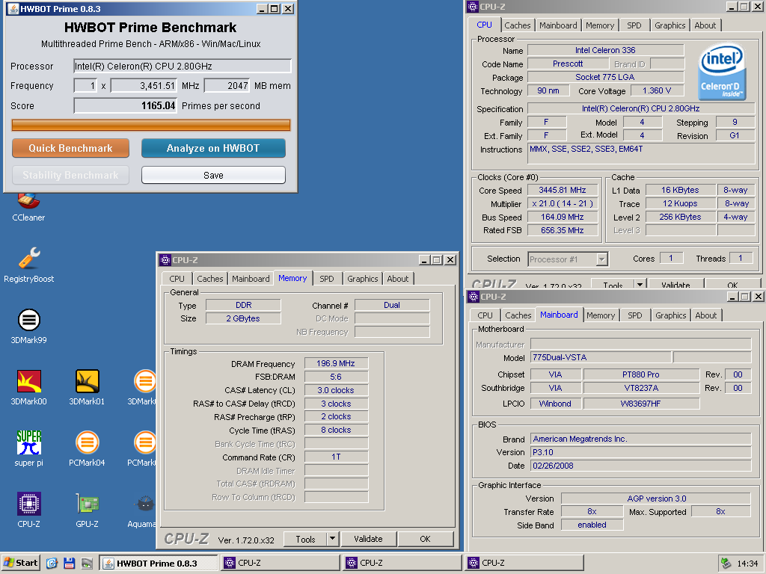Click the Stability Benchmark button

pos(71,175)
